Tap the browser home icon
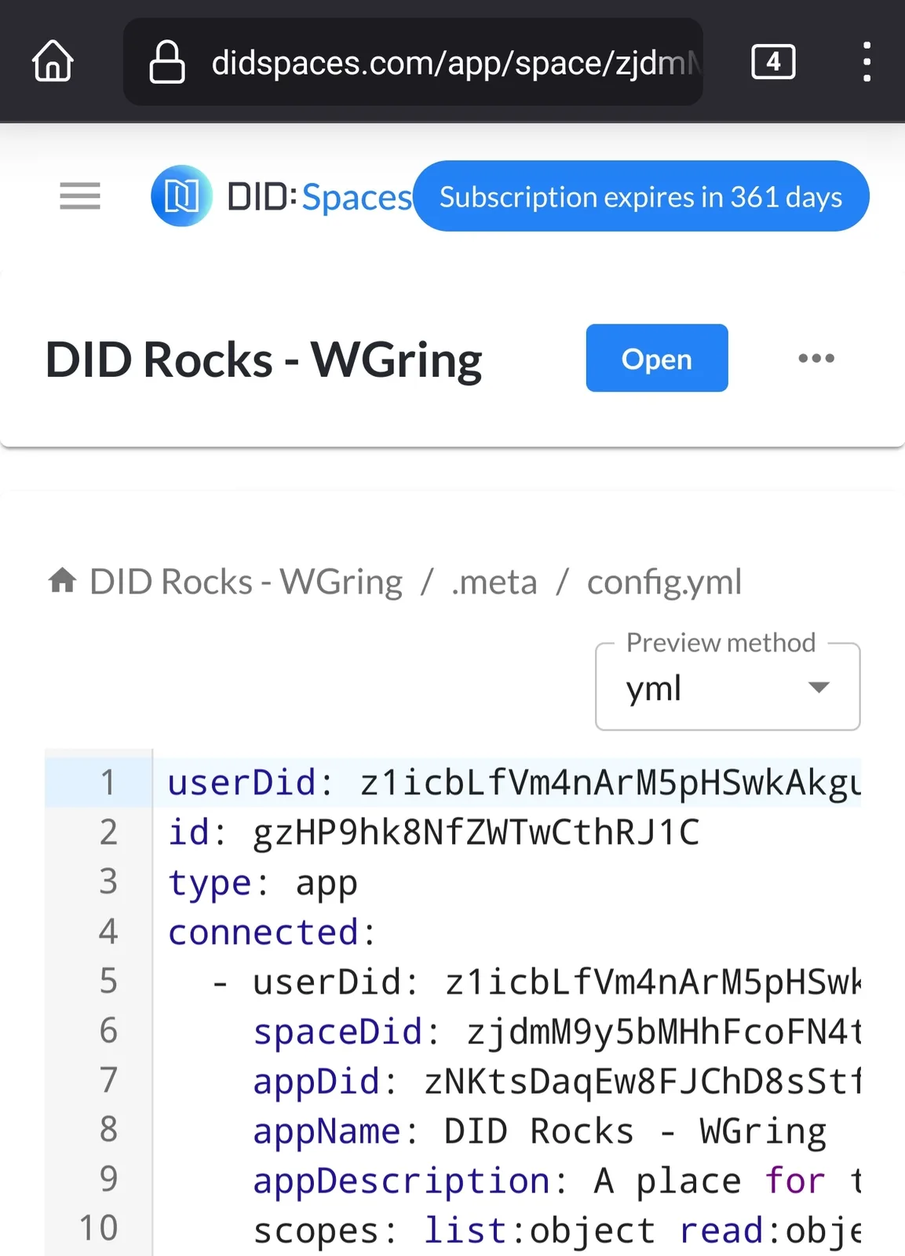Screen dimensions: 905x1256 [x=53, y=61]
